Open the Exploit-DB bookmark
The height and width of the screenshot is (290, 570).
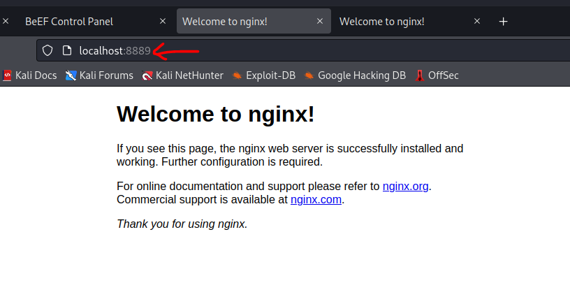(263, 75)
